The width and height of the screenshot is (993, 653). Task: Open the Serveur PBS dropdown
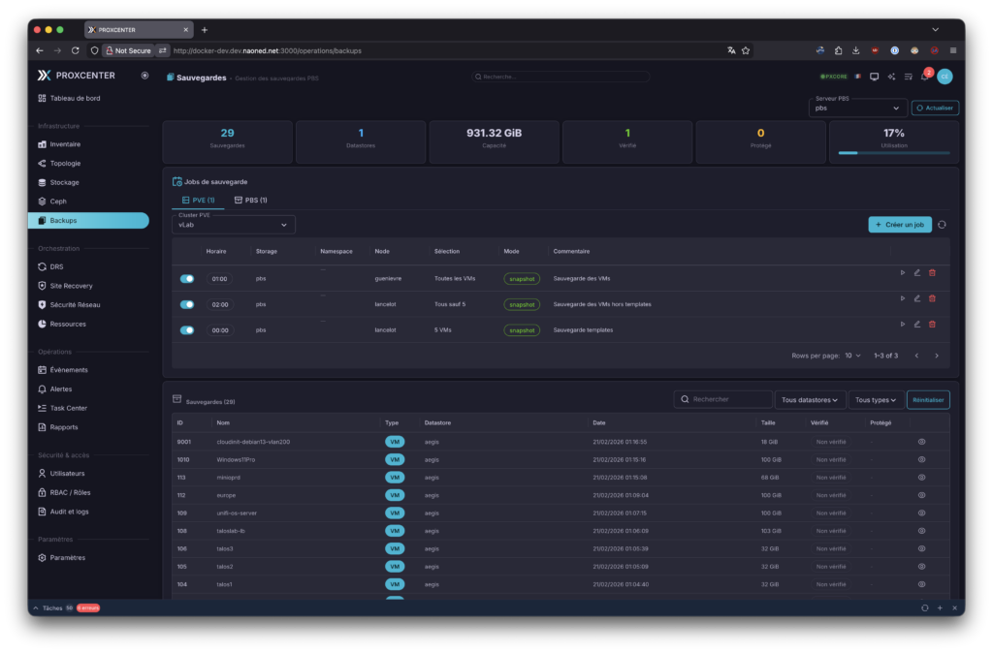click(x=857, y=109)
